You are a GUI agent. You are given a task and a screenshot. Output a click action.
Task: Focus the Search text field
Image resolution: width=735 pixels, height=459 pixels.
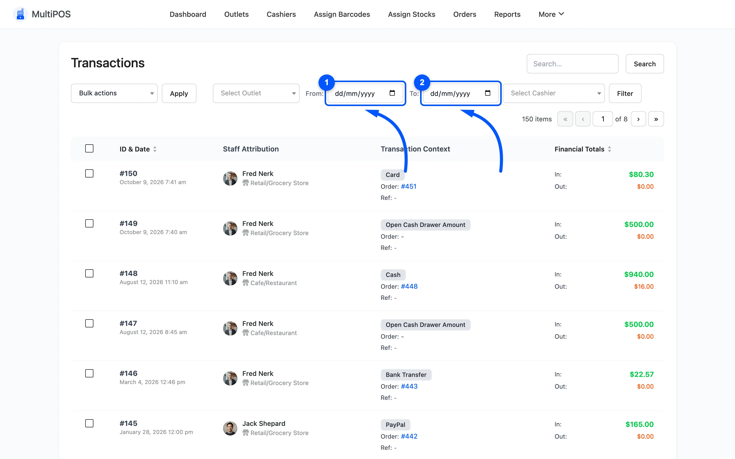tap(572, 64)
